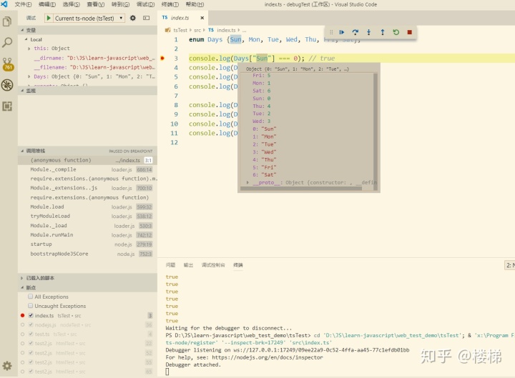515x378 pixels.
Task: Open the 查看(V) menu
Action: tap(96, 4)
